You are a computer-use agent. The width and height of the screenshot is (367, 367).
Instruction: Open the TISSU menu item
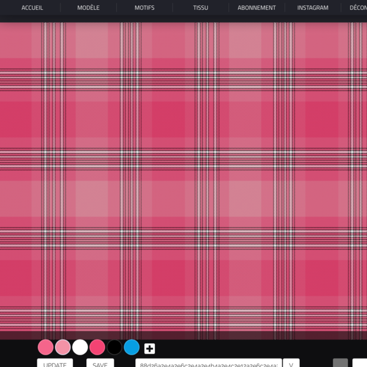pyautogui.click(x=201, y=8)
